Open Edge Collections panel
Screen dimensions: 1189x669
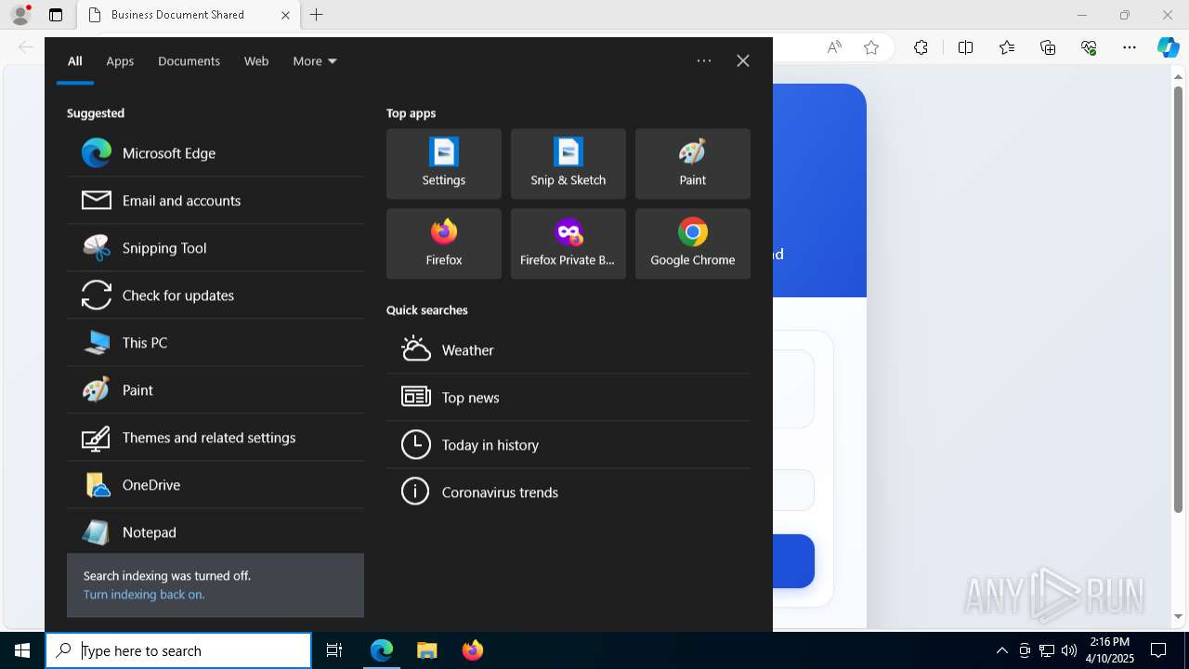(x=1048, y=47)
